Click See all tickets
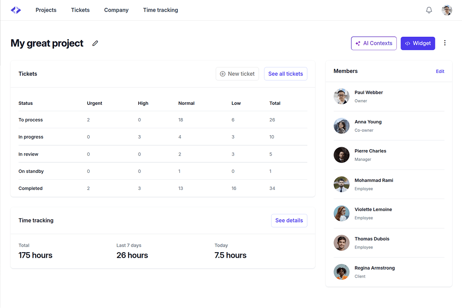462x308 pixels. click(x=286, y=74)
